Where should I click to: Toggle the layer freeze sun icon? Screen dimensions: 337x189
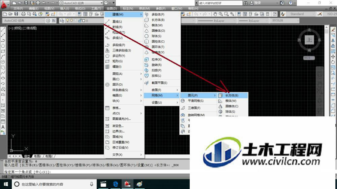coord(71,21)
